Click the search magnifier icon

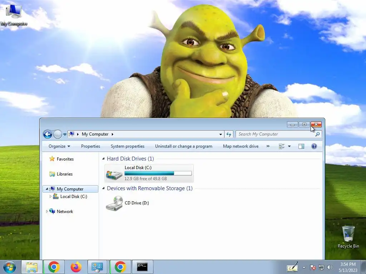click(x=317, y=134)
